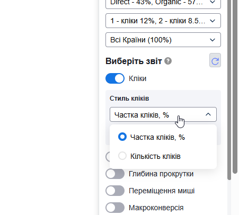This screenshot has height=215, width=239.
Task: Collapse the Стиль кліків dropdown
Action: 163,114
